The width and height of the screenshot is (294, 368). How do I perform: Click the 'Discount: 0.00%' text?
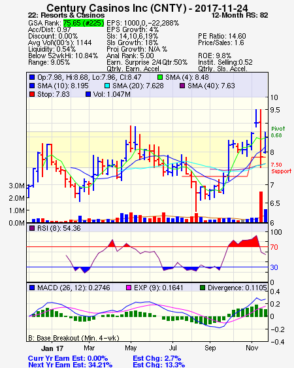(x=53, y=36)
